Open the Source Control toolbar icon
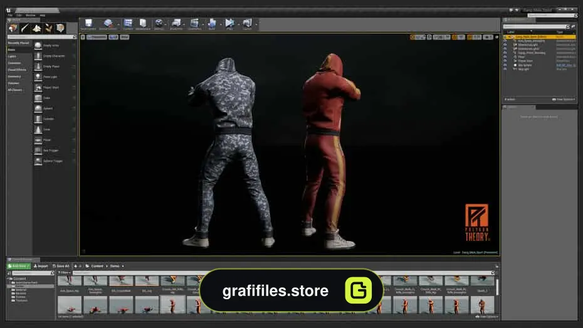 (108, 24)
